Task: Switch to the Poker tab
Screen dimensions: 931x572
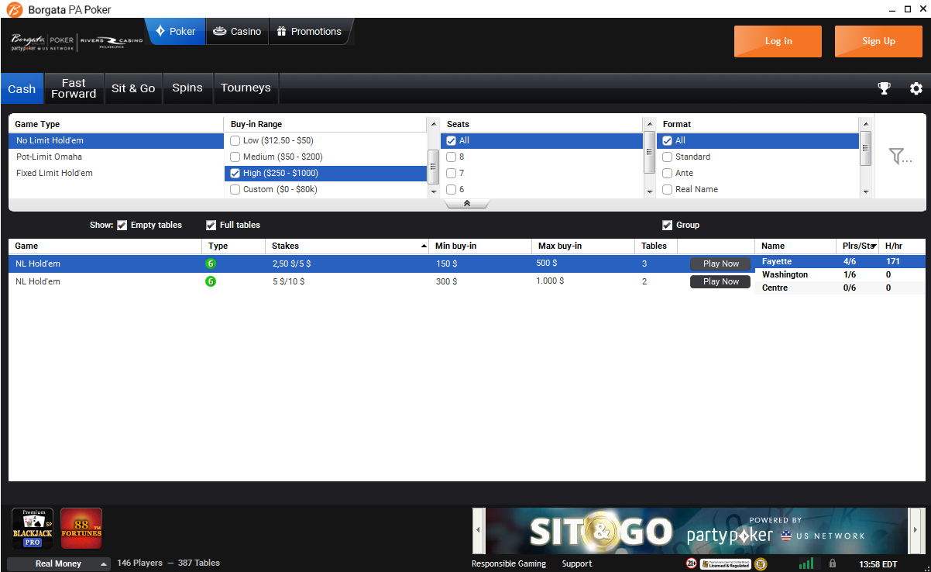Action: [176, 32]
